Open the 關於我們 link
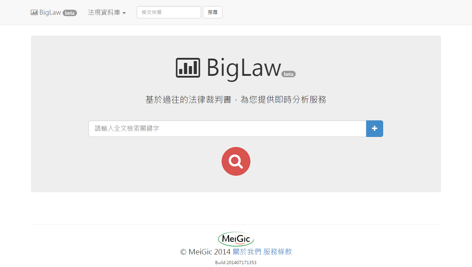Image resolution: width=472 pixels, height=267 pixels. pyautogui.click(x=247, y=252)
